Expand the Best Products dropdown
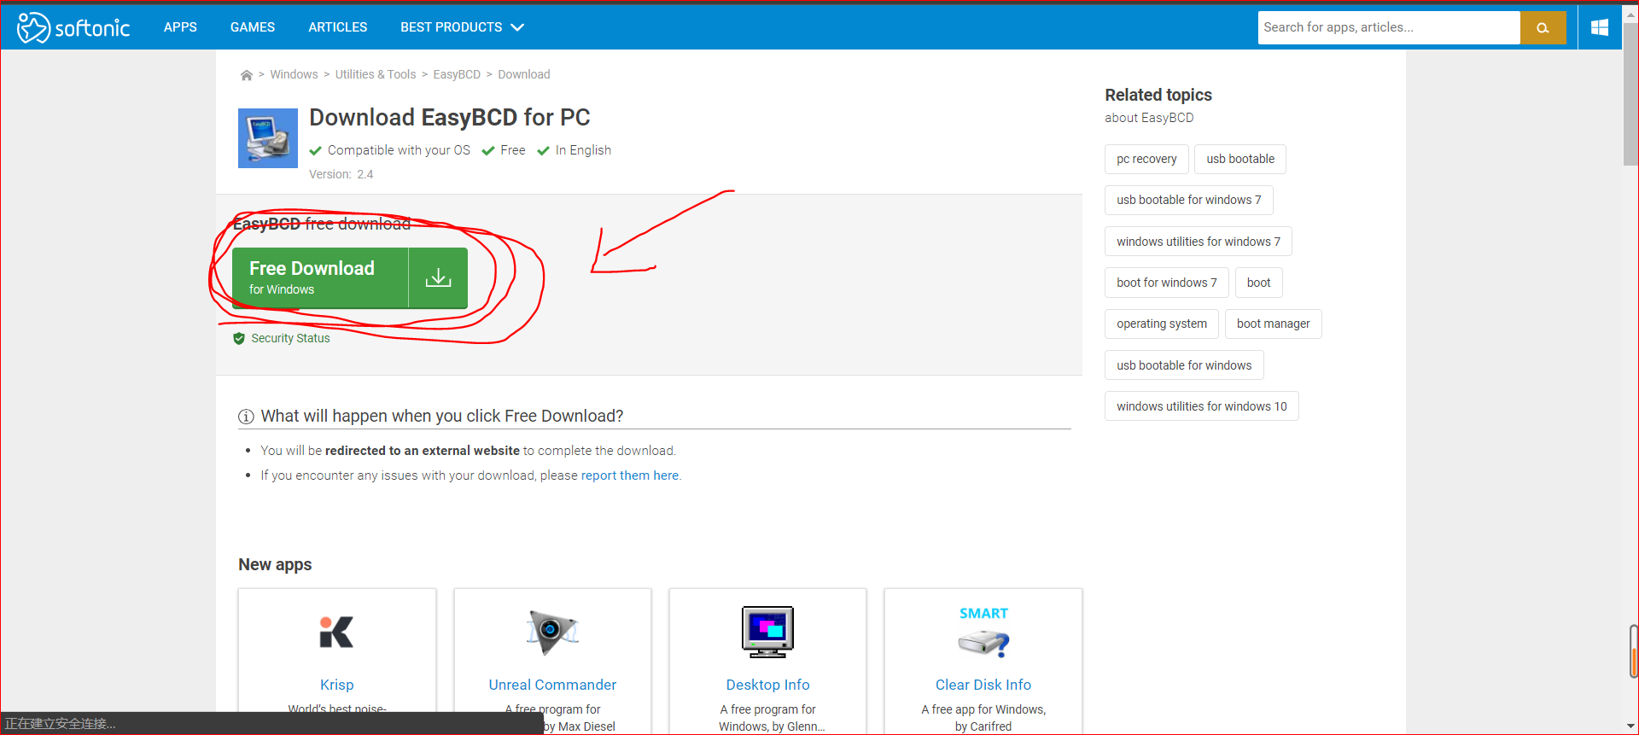The width and height of the screenshot is (1639, 735). pyautogui.click(x=462, y=27)
